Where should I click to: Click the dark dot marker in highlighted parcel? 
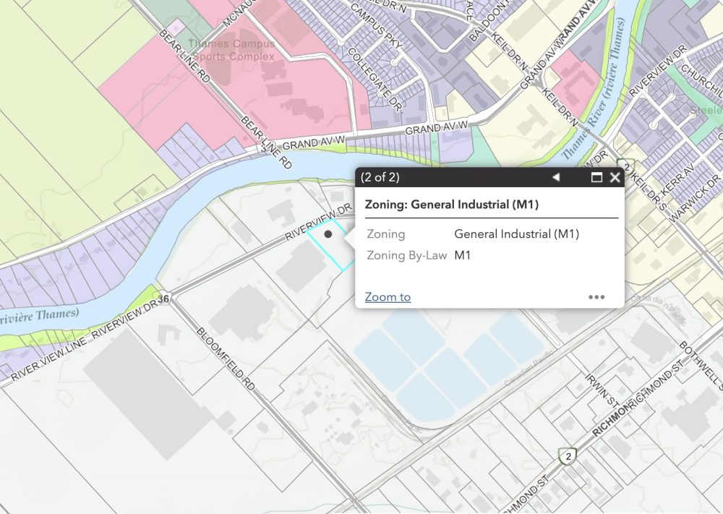point(328,234)
